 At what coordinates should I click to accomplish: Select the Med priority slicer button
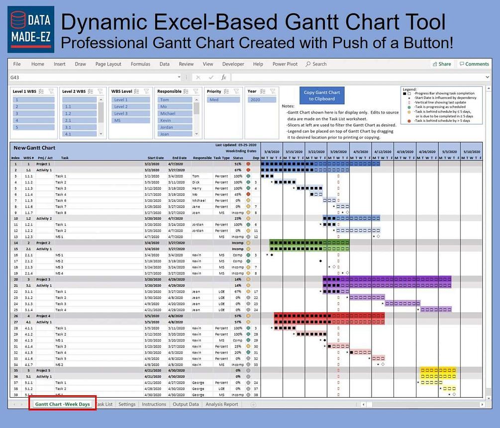pyautogui.click(x=223, y=100)
